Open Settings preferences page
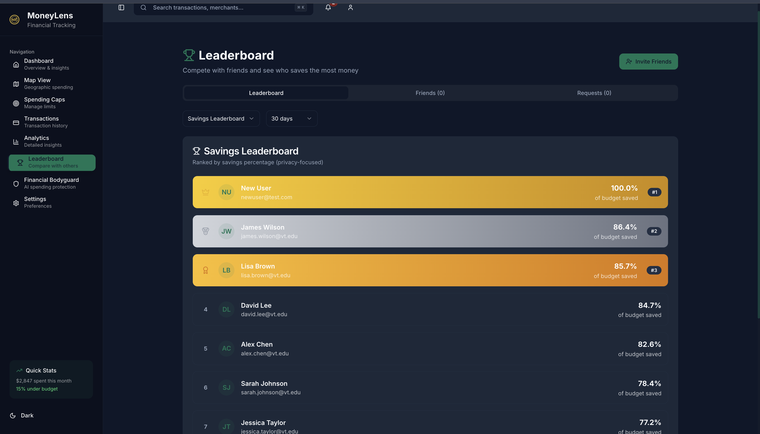Image resolution: width=760 pixels, height=434 pixels. tap(35, 202)
